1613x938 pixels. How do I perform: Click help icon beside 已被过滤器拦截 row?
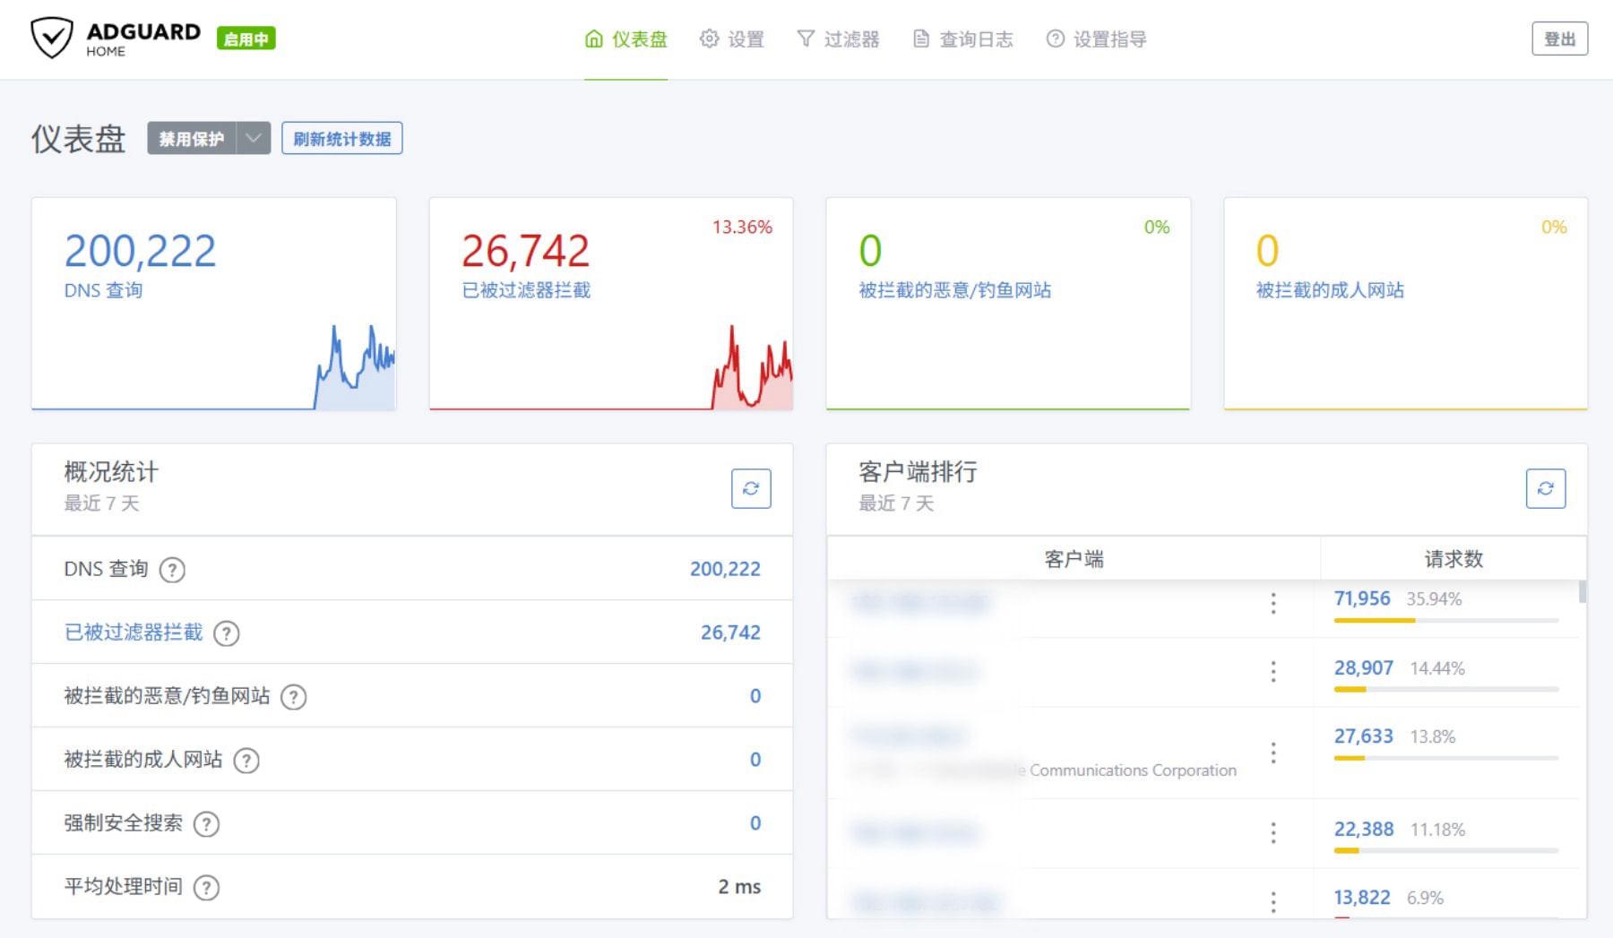227,633
